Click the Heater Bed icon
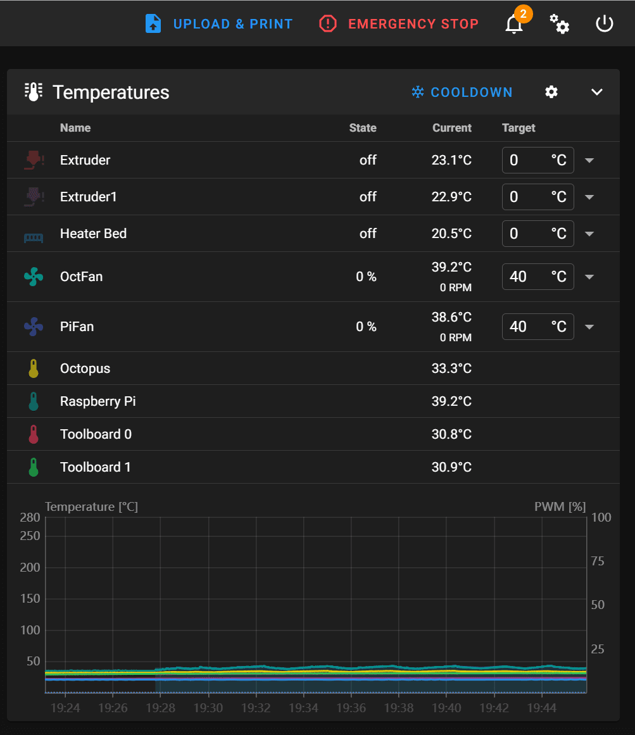The image size is (635, 735). point(34,237)
